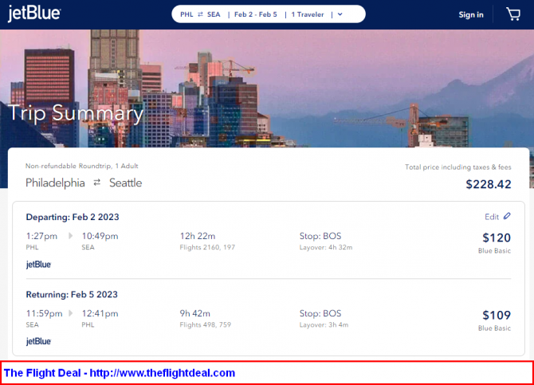Click Blue Basic under $109

[494, 328]
